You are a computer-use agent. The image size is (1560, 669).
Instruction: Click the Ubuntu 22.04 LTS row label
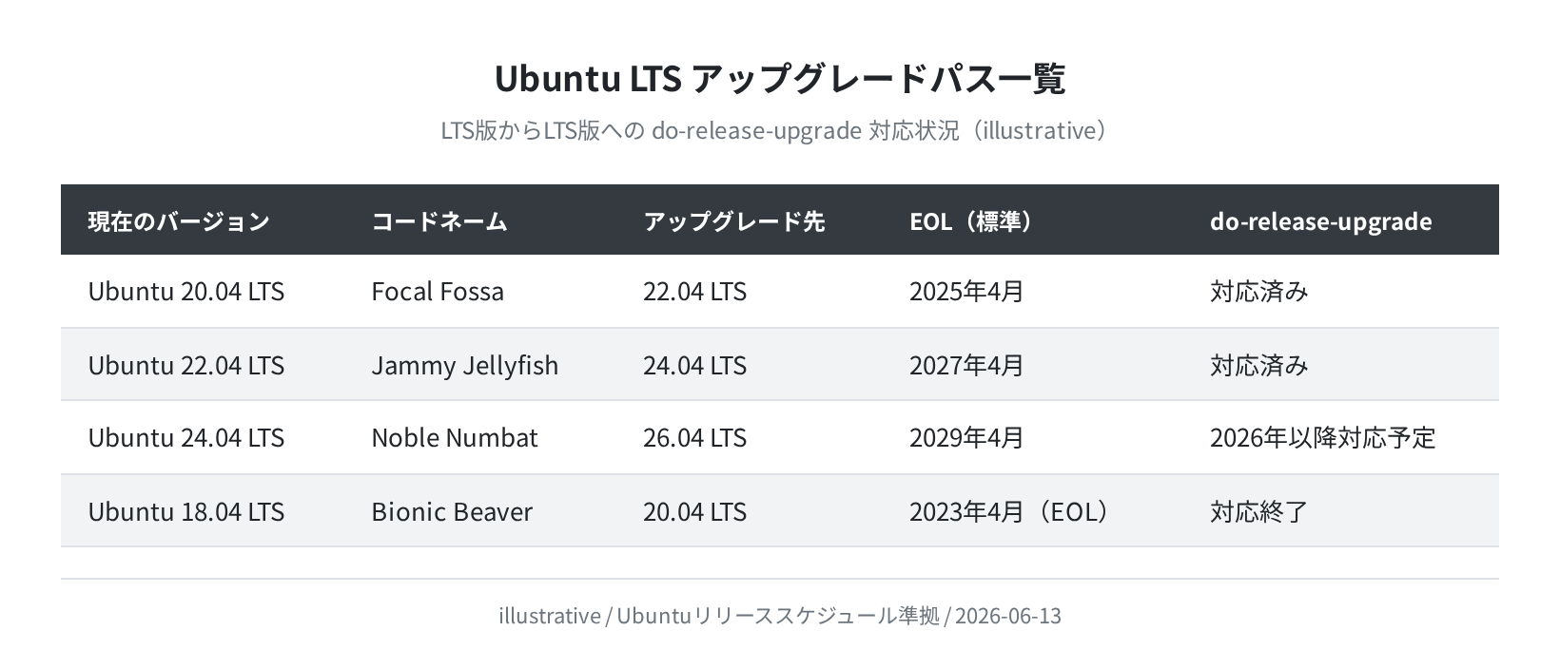[186, 366]
